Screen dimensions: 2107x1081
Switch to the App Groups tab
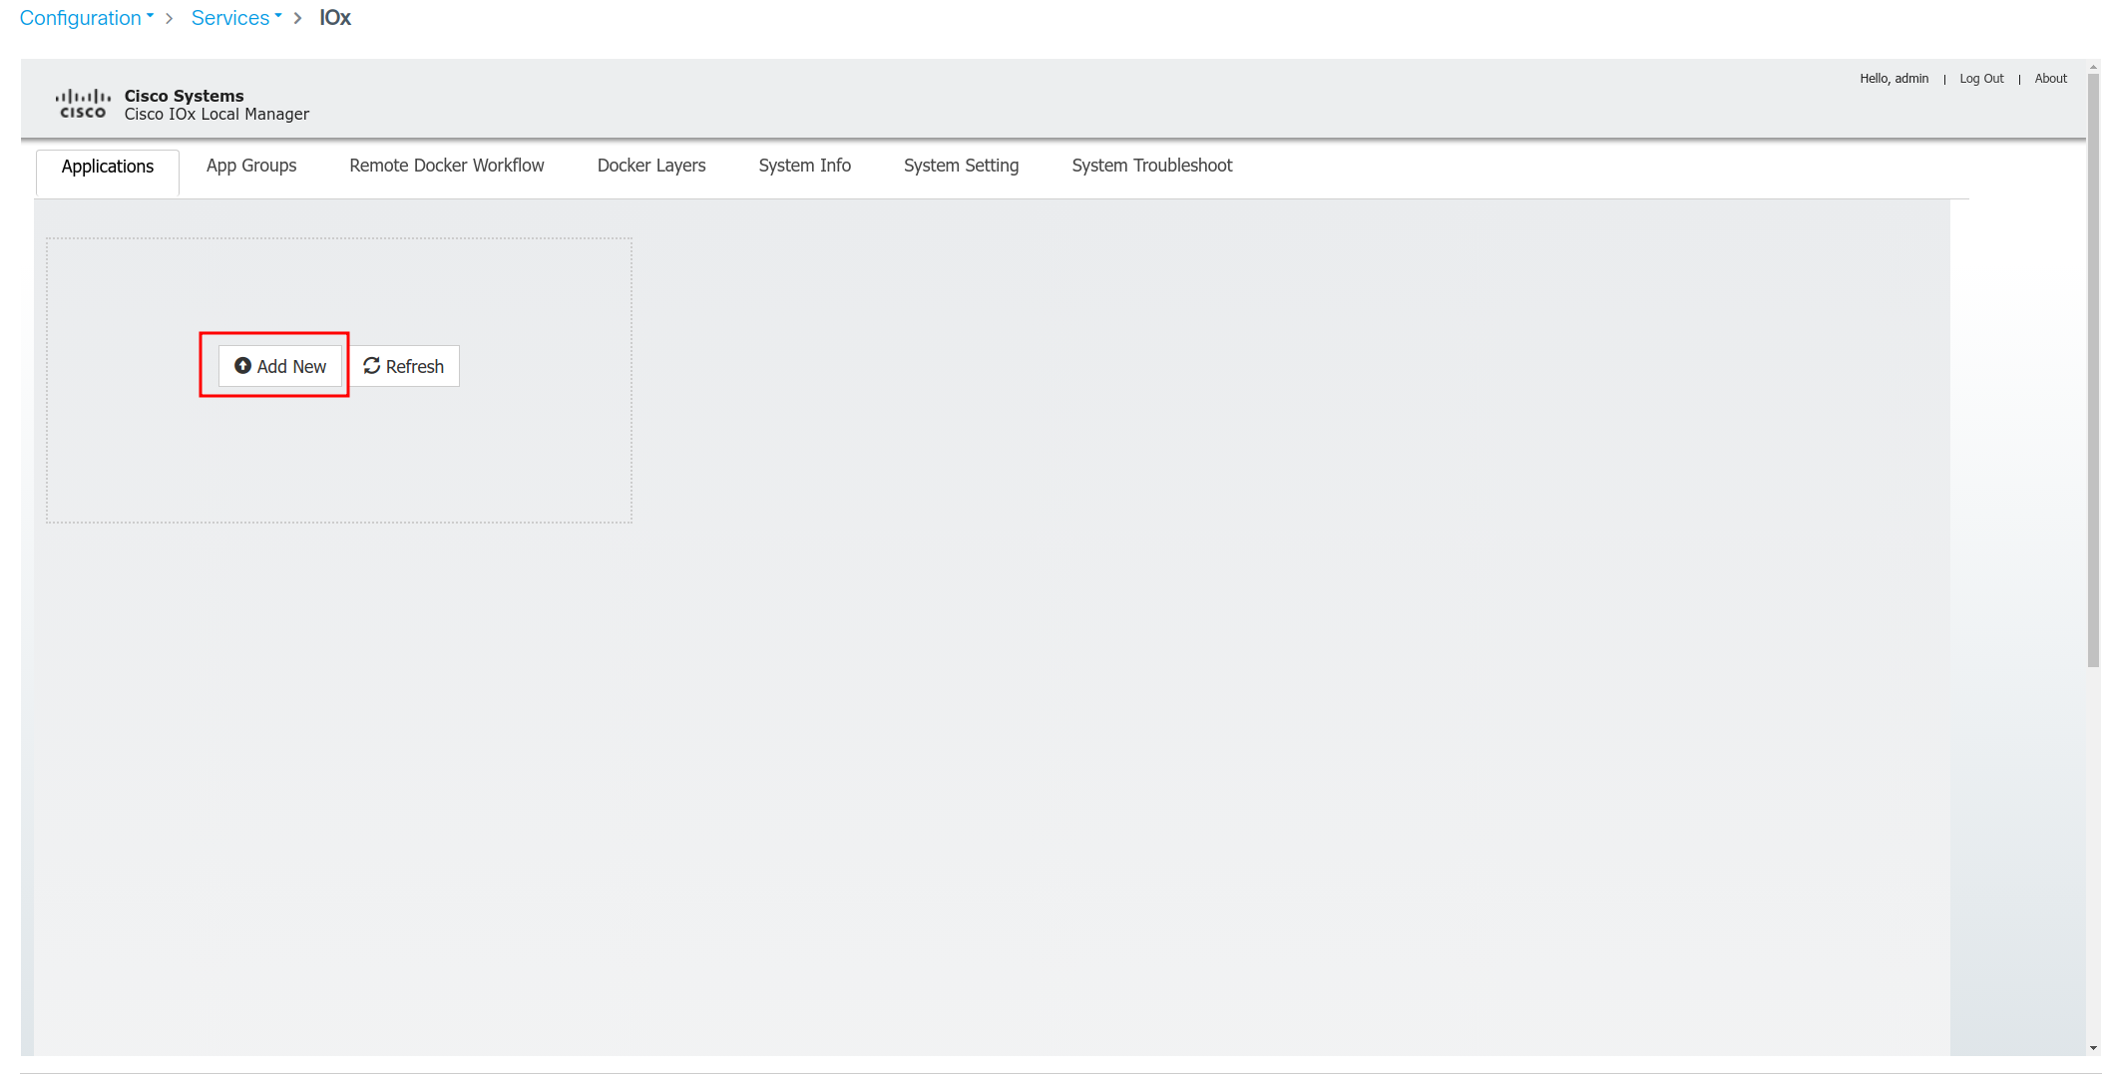pos(251,166)
